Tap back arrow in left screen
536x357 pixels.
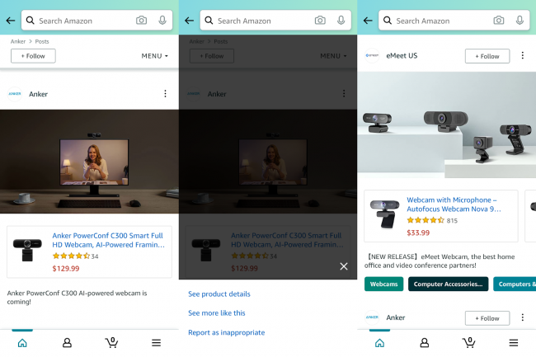[11, 21]
